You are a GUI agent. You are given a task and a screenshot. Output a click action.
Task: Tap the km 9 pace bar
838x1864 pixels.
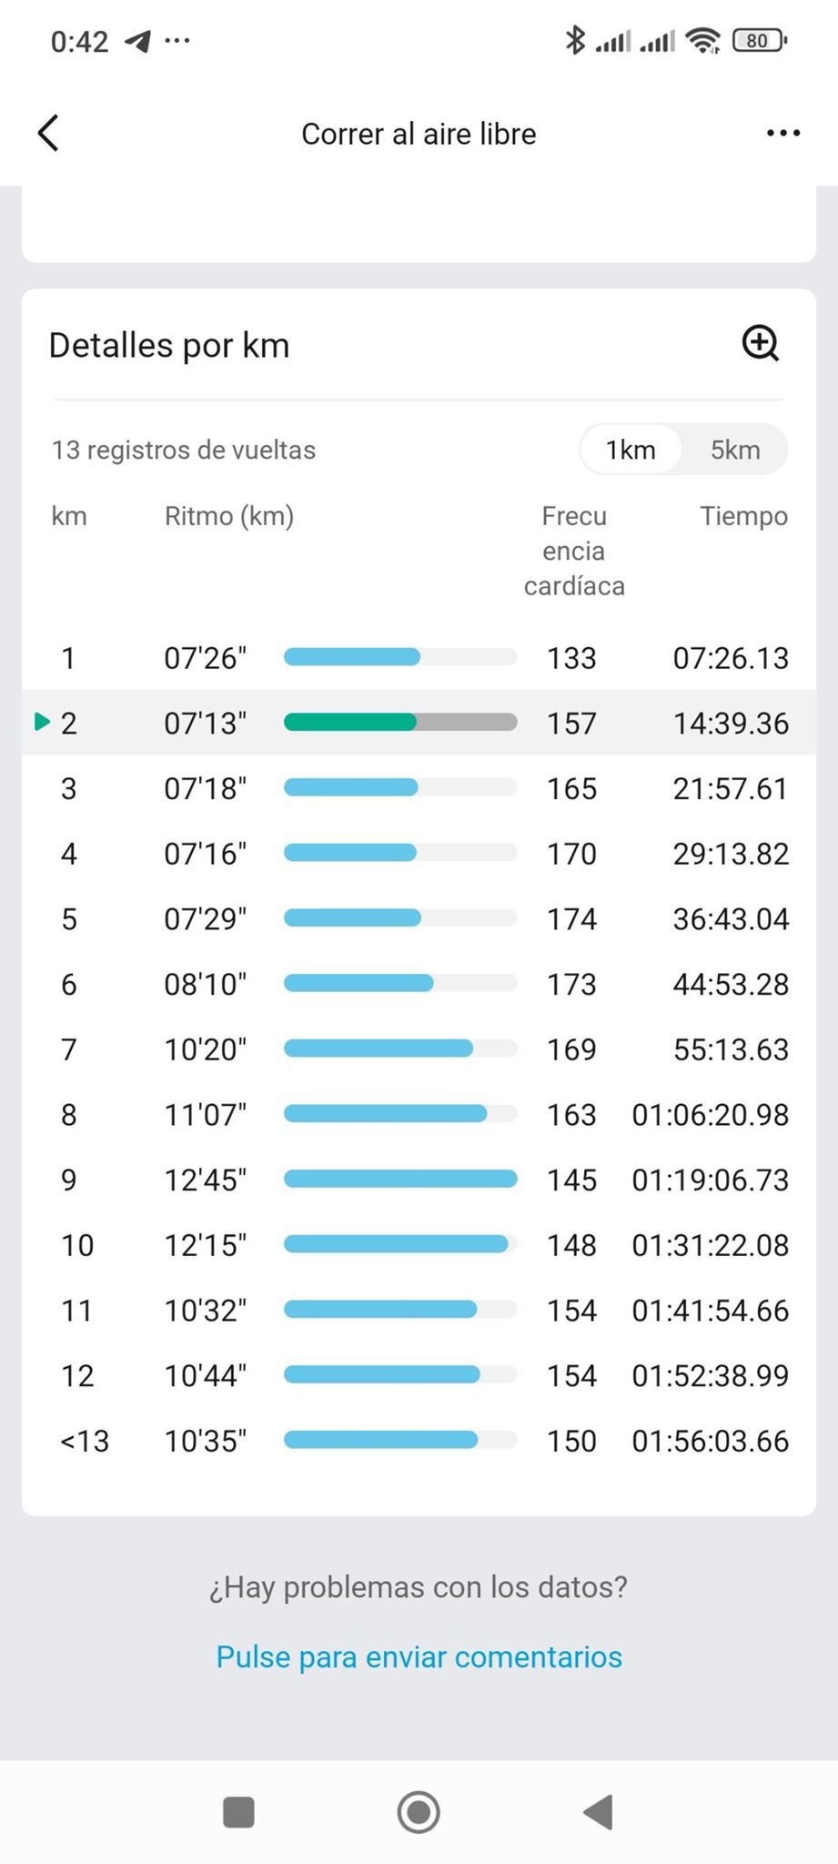[400, 1180]
